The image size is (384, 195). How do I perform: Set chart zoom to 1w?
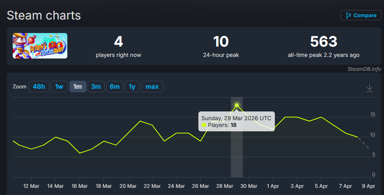(59, 87)
